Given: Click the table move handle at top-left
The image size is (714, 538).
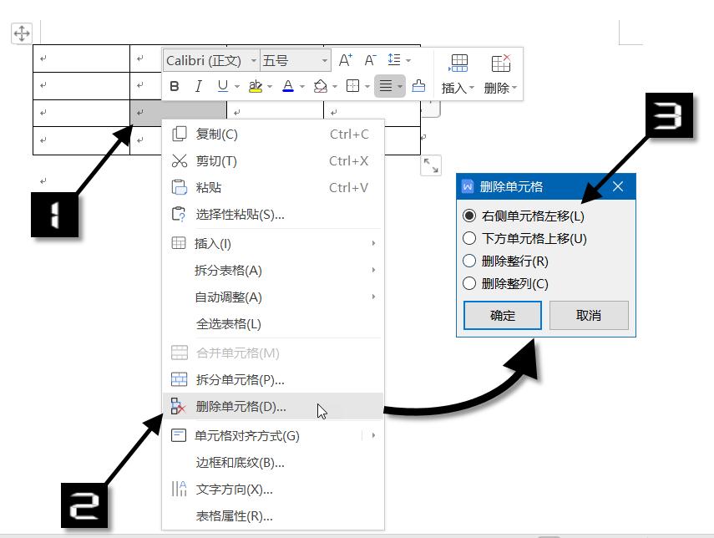Looking at the screenshot, I should pyautogui.click(x=21, y=33).
